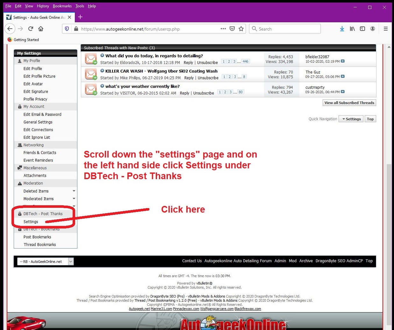The width and height of the screenshot is (394, 330).
Task: Reload the current page
Action: click(x=31, y=29)
